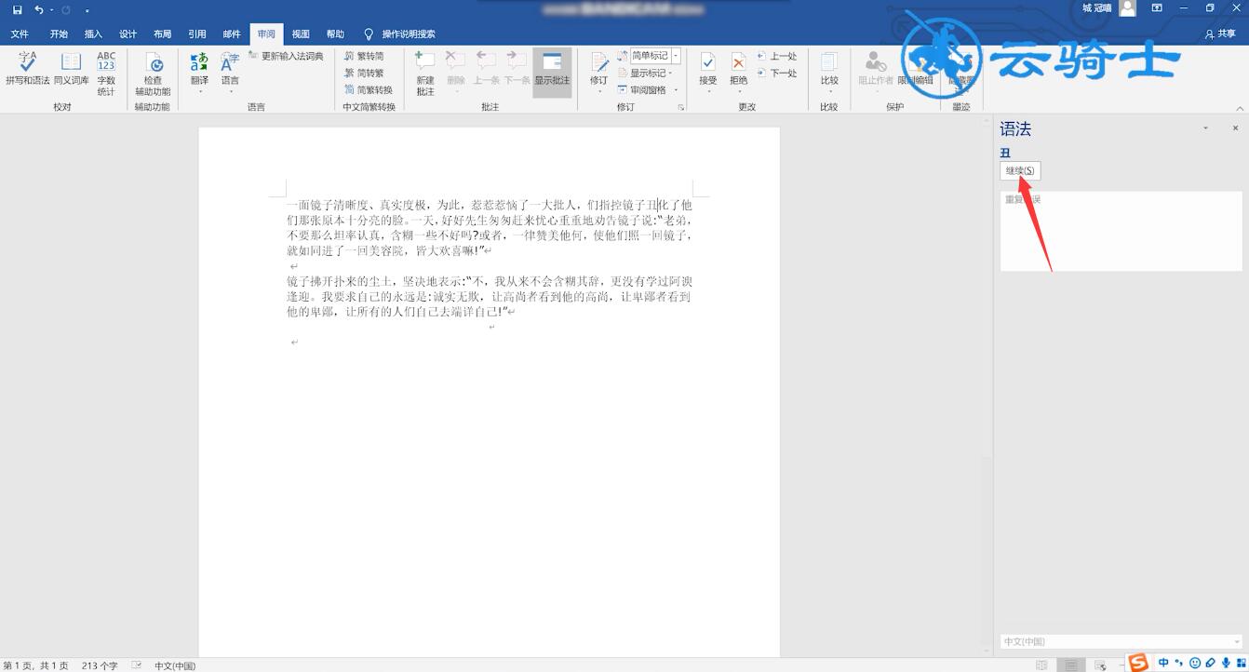Screen dimensions: 1249x672
Task: Click the 接受 accept change icon
Action: pos(708,61)
